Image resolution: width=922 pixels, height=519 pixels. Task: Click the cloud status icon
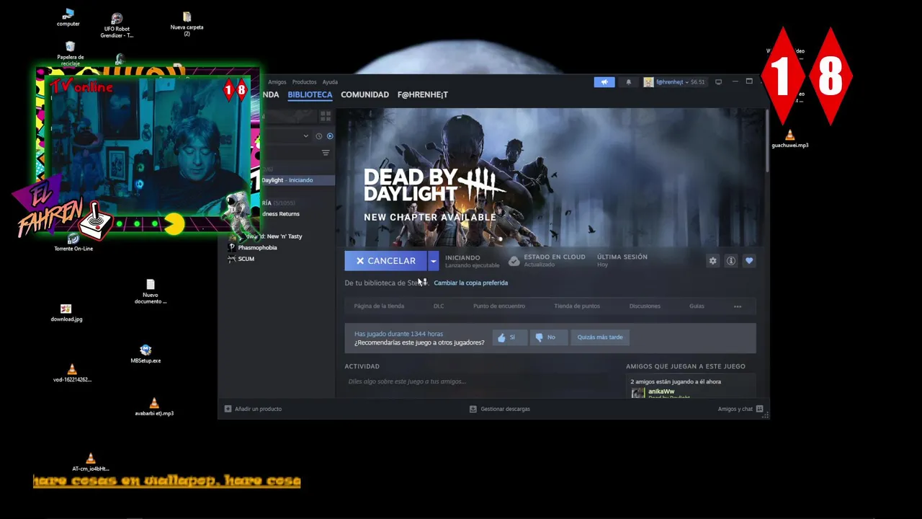[514, 261]
